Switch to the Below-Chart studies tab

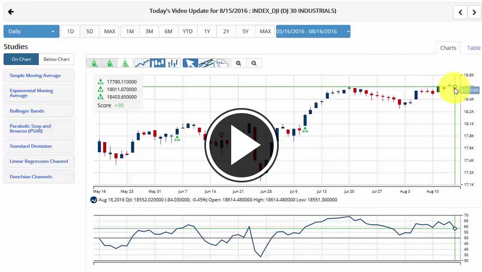57,59
